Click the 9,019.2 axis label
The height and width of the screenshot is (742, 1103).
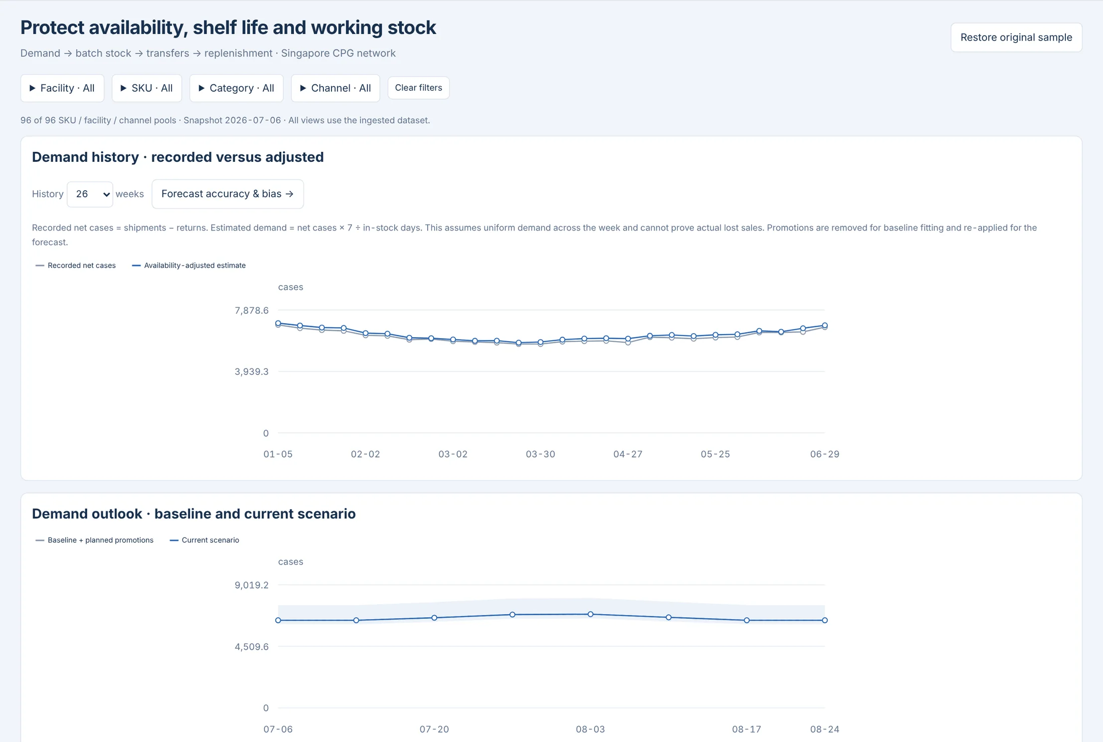click(x=252, y=585)
